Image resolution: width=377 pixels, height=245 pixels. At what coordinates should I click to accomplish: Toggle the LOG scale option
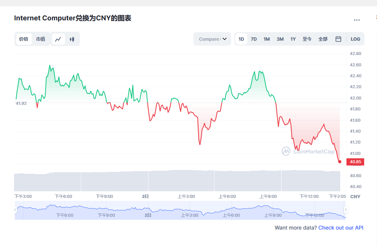coord(356,39)
